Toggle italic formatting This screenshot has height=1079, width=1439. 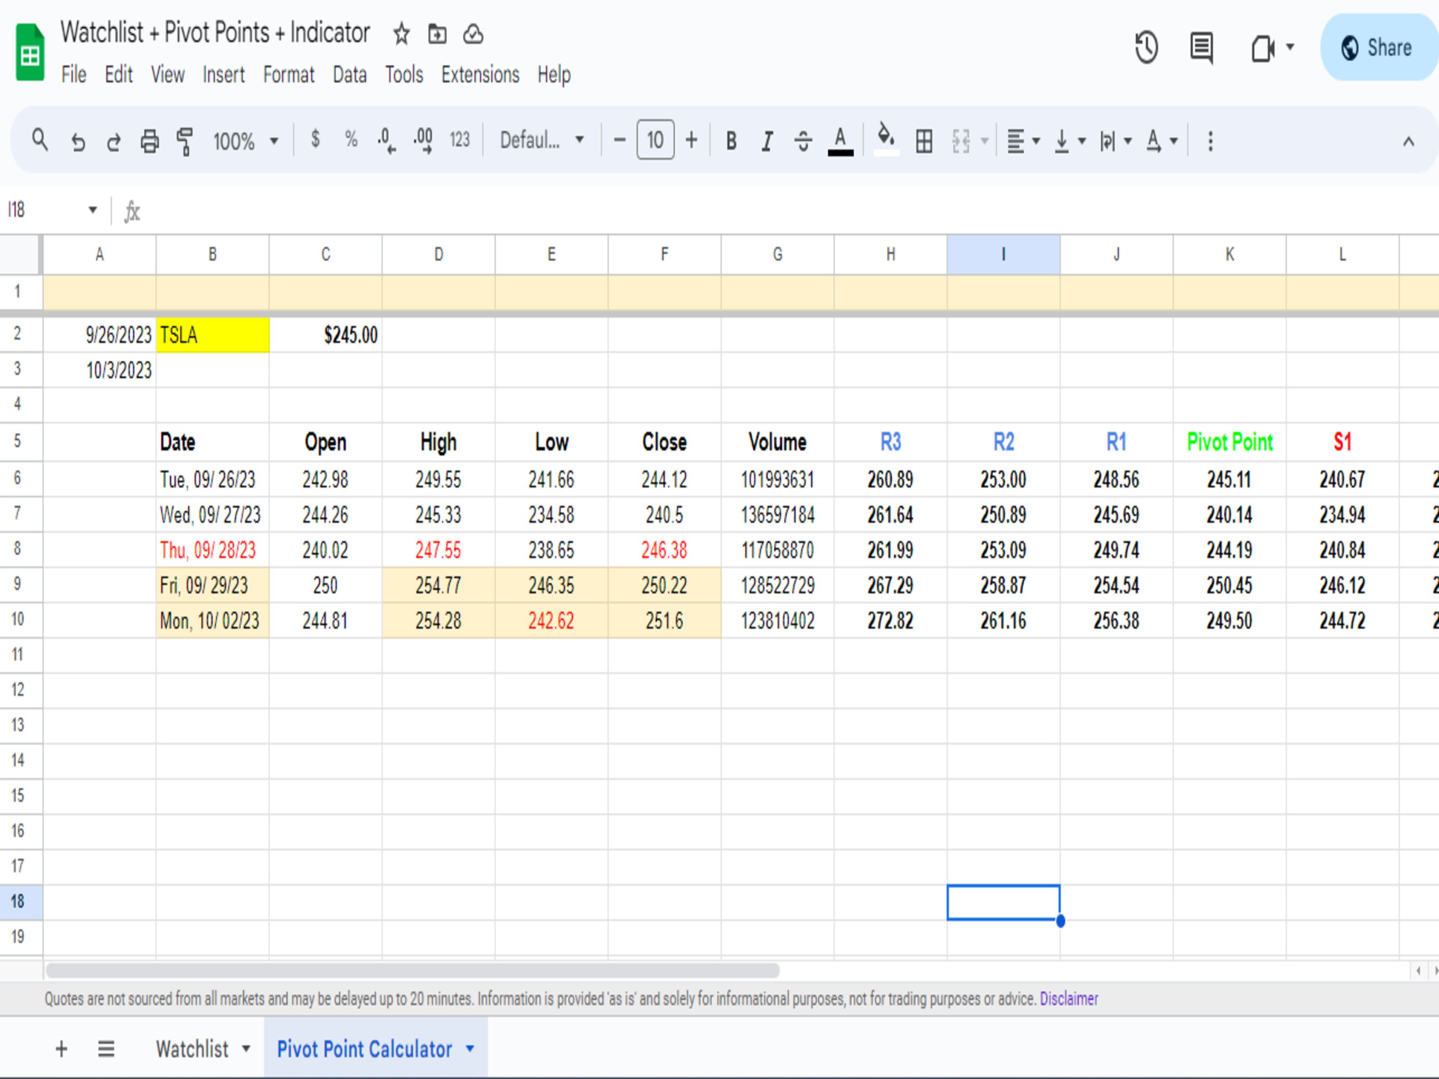767,140
